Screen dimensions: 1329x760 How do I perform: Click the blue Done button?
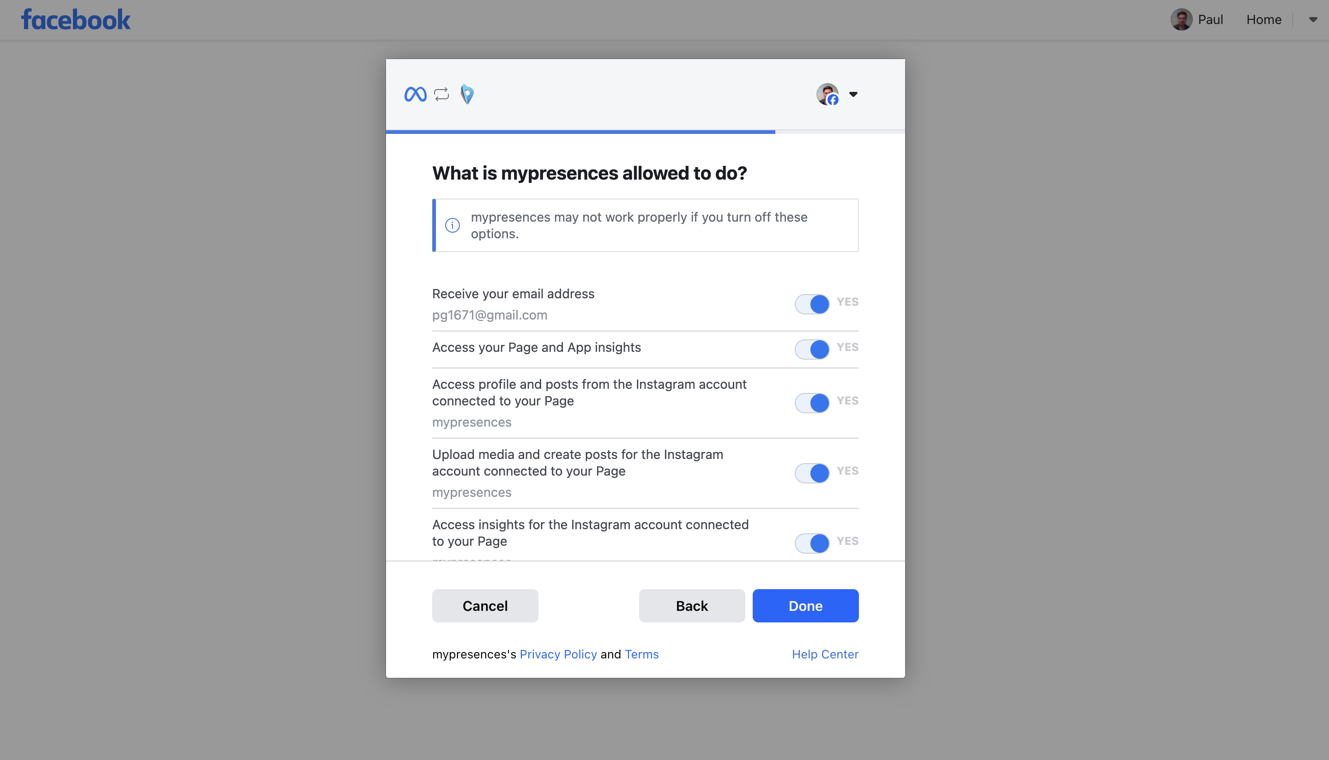coord(805,606)
